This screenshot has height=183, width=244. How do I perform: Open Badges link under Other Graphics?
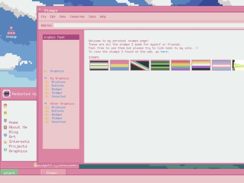(x=57, y=114)
